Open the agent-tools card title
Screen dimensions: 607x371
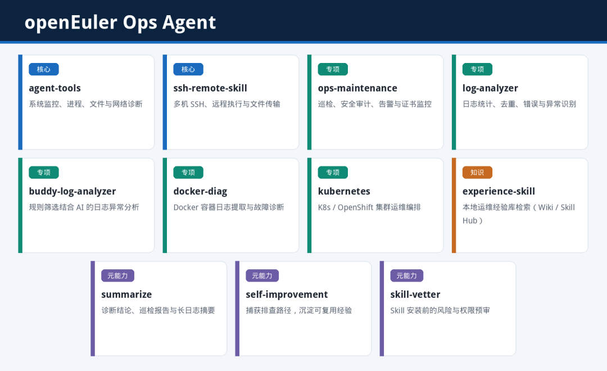click(55, 88)
